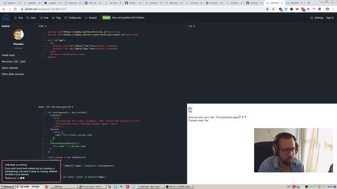Viewport: 337px width, 189px height.
Task: Click the 'Help keep us running' notice
Action: point(31,171)
